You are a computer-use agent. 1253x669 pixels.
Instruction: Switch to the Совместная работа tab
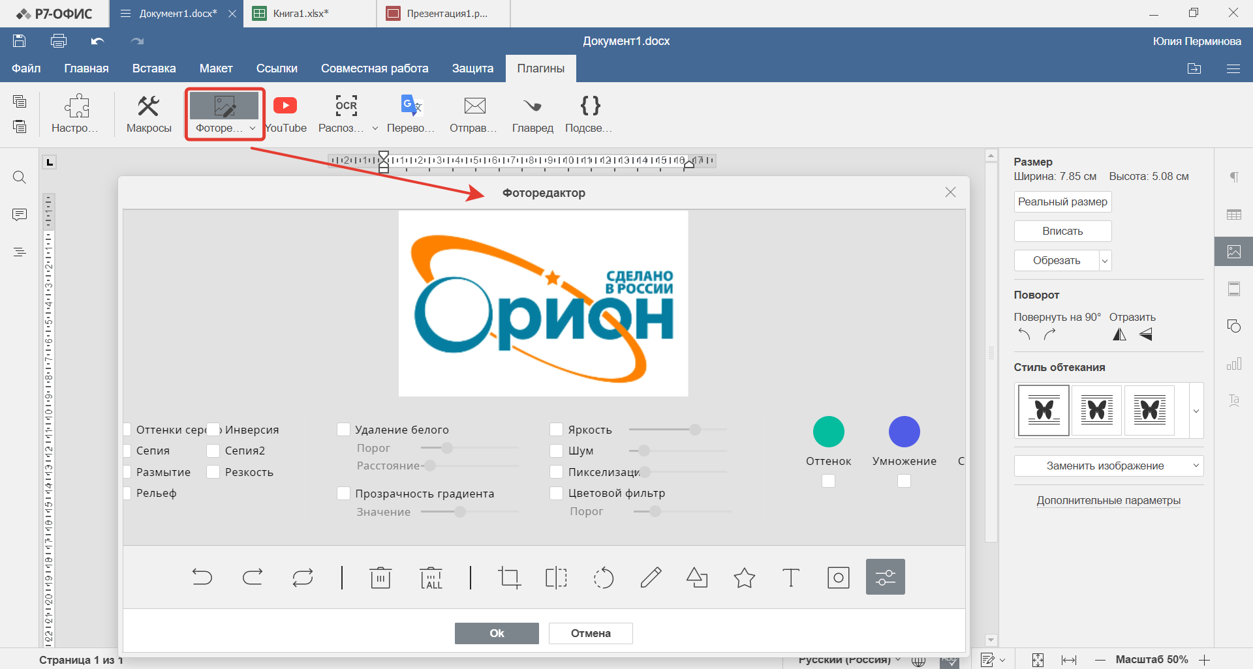pos(375,68)
